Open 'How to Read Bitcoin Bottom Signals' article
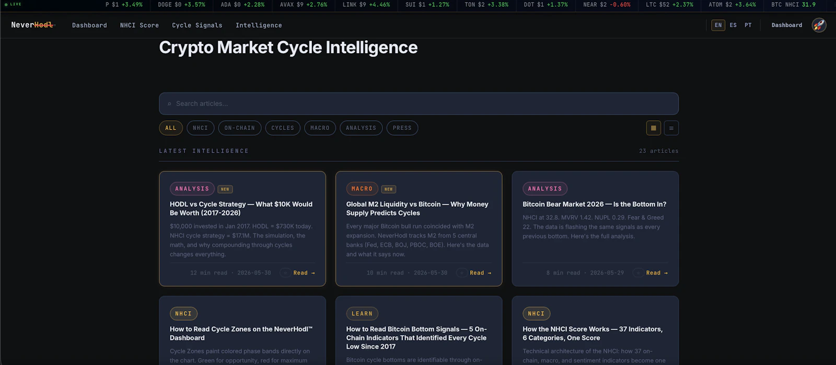This screenshot has height=365, width=836. (x=416, y=337)
